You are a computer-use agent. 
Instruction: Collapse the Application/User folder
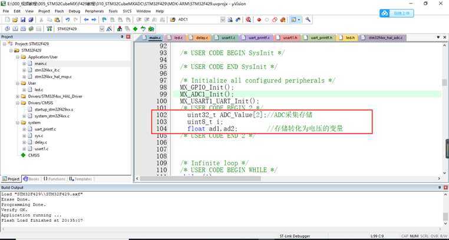[18, 57]
